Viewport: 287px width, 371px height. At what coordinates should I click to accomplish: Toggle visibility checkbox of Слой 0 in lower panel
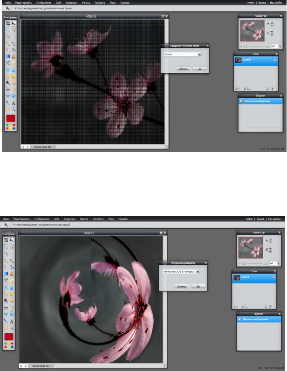273,278
